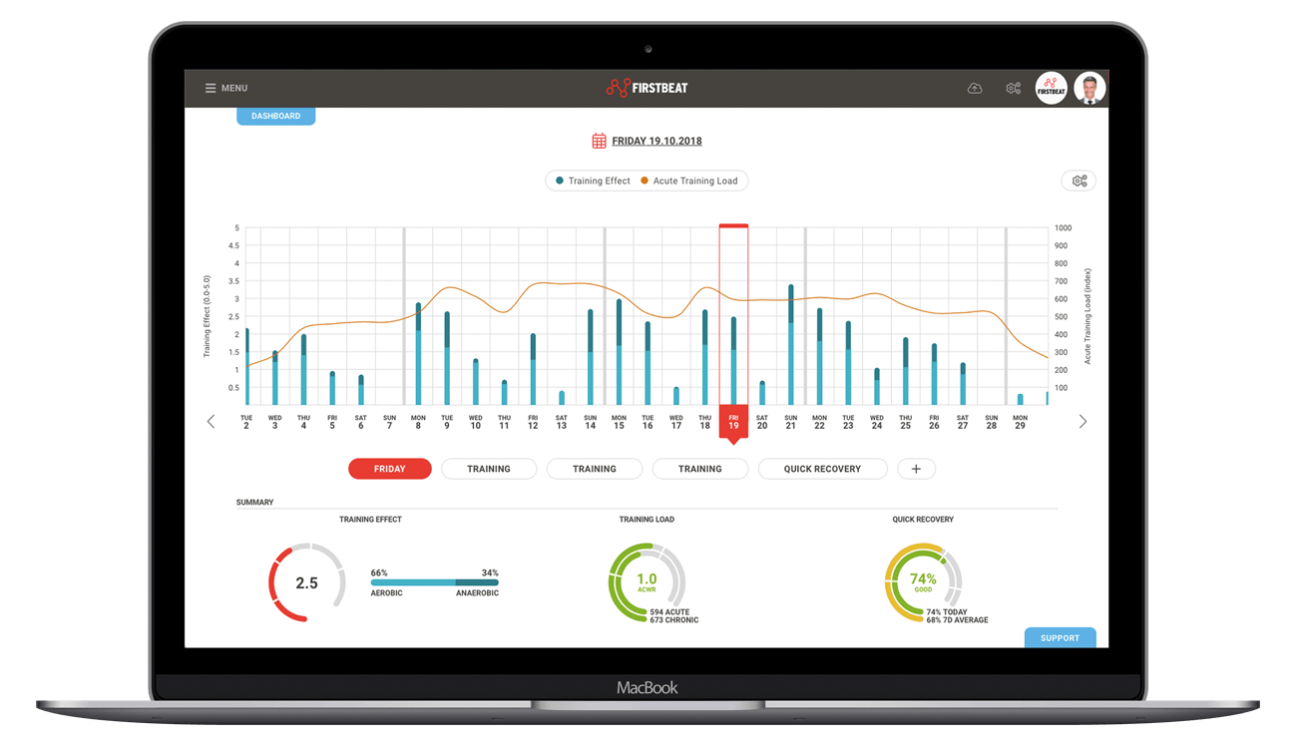Select WED 24 on the chart axis
The image size is (1297, 746).
click(x=877, y=422)
